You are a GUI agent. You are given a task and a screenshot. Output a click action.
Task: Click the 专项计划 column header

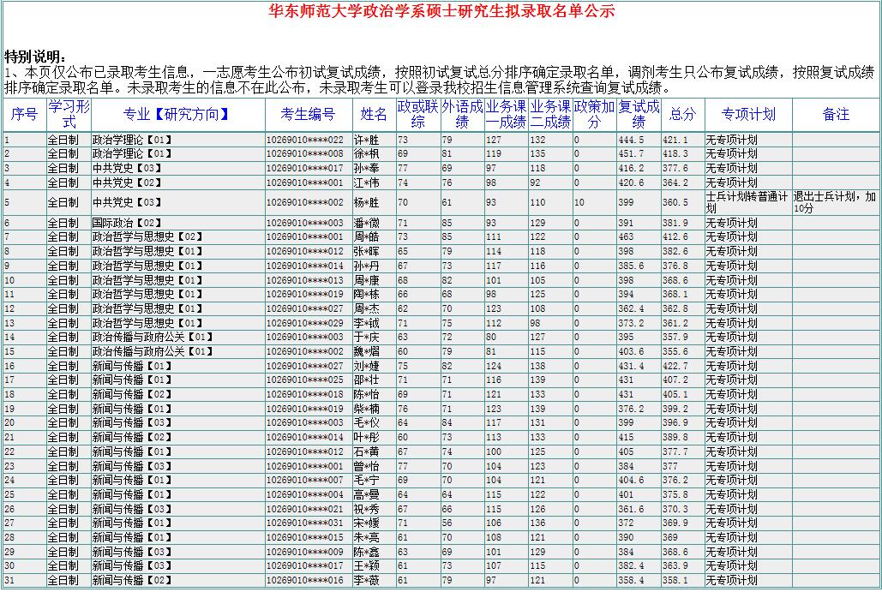click(747, 115)
